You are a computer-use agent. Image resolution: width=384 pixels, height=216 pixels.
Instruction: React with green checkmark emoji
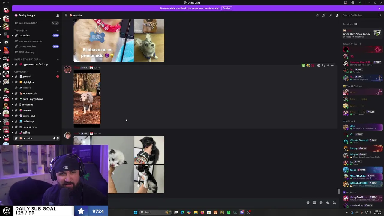303,65
